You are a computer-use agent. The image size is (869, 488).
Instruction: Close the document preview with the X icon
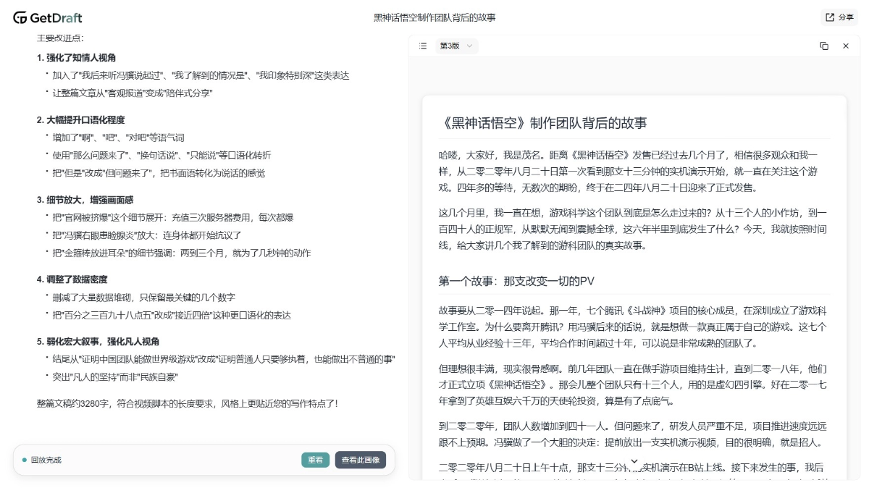coord(845,46)
